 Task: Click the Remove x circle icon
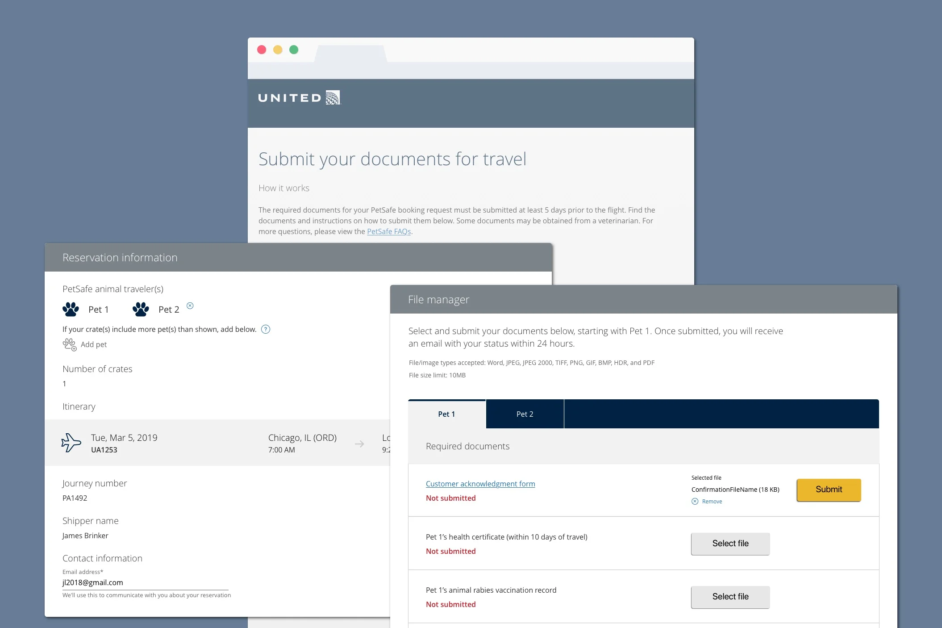click(x=695, y=501)
